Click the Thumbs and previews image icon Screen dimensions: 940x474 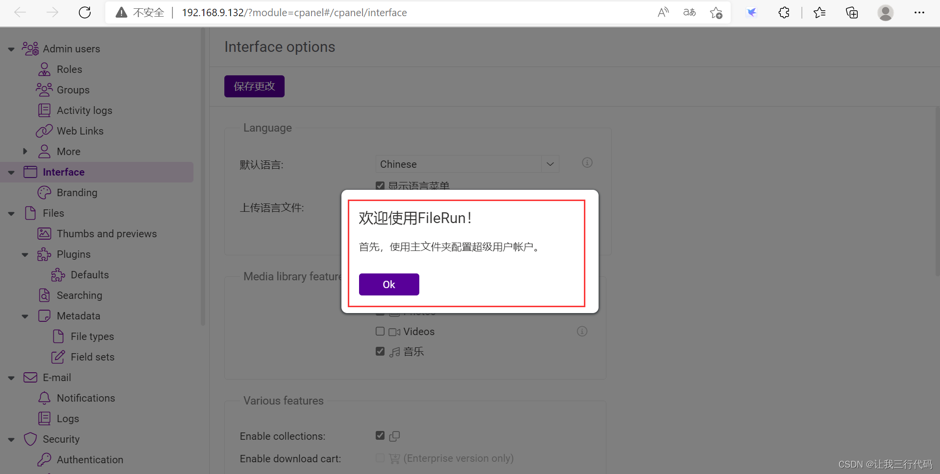44,233
